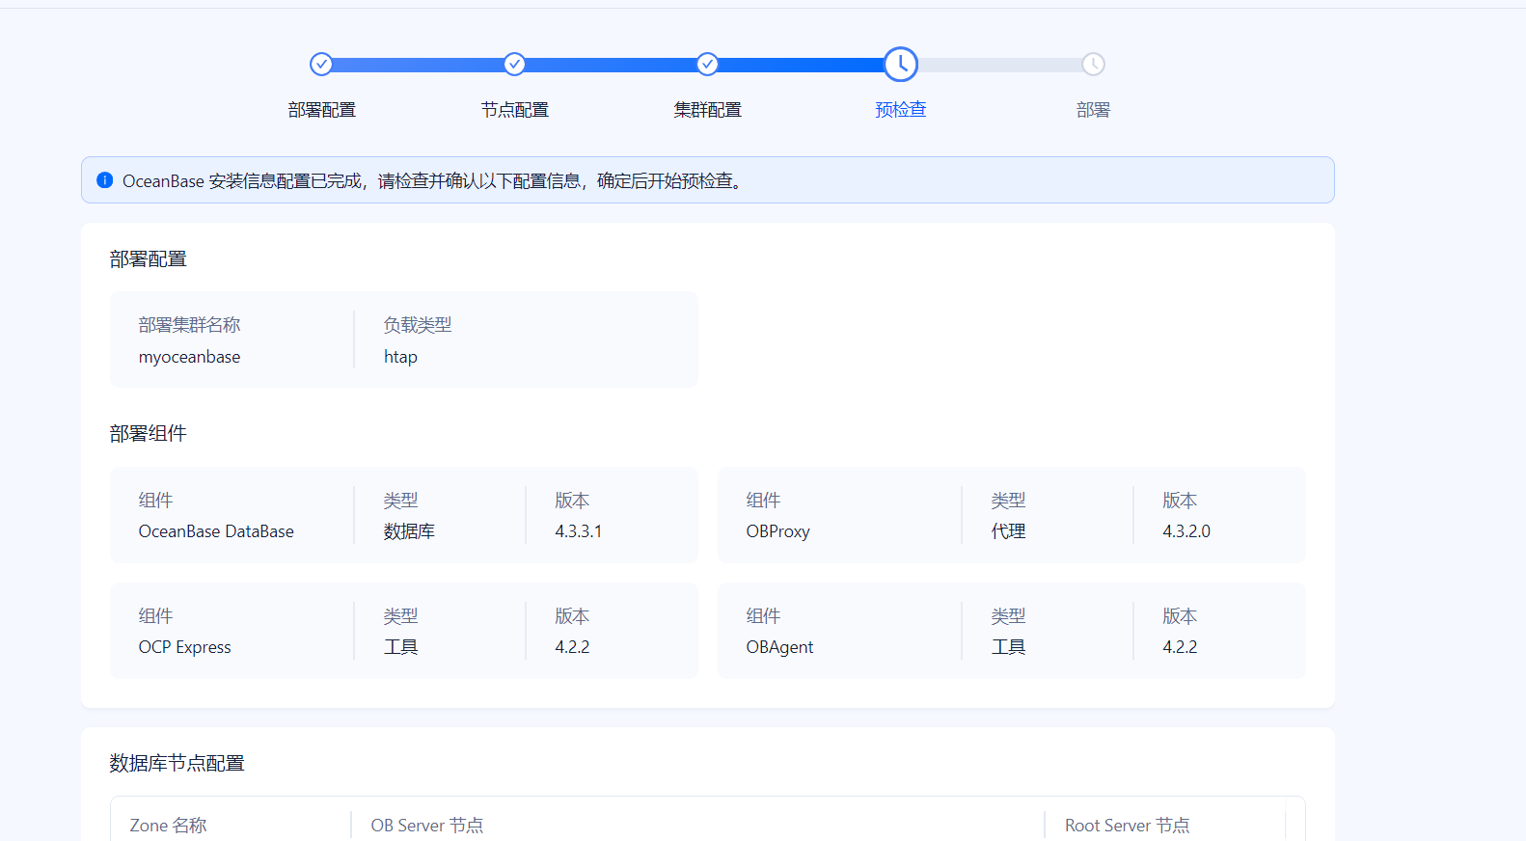
Task: Click the OBAgent component name
Action: point(779,647)
